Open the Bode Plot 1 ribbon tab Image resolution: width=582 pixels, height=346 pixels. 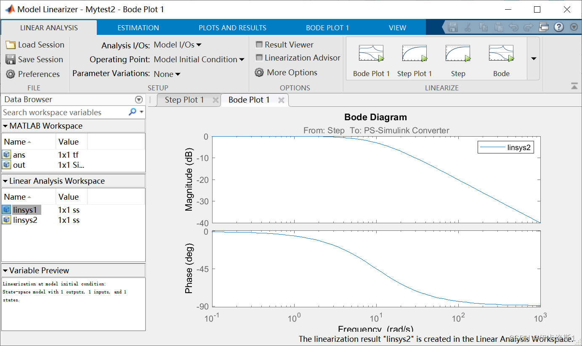point(327,28)
